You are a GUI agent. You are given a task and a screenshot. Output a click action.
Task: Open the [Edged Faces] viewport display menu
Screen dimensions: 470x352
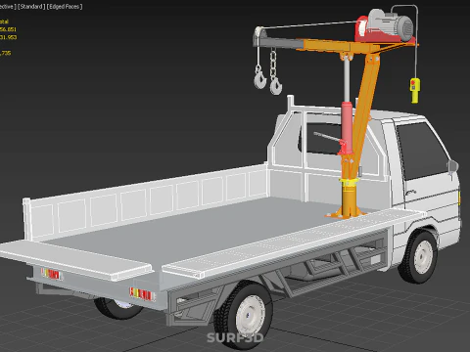pos(65,7)
